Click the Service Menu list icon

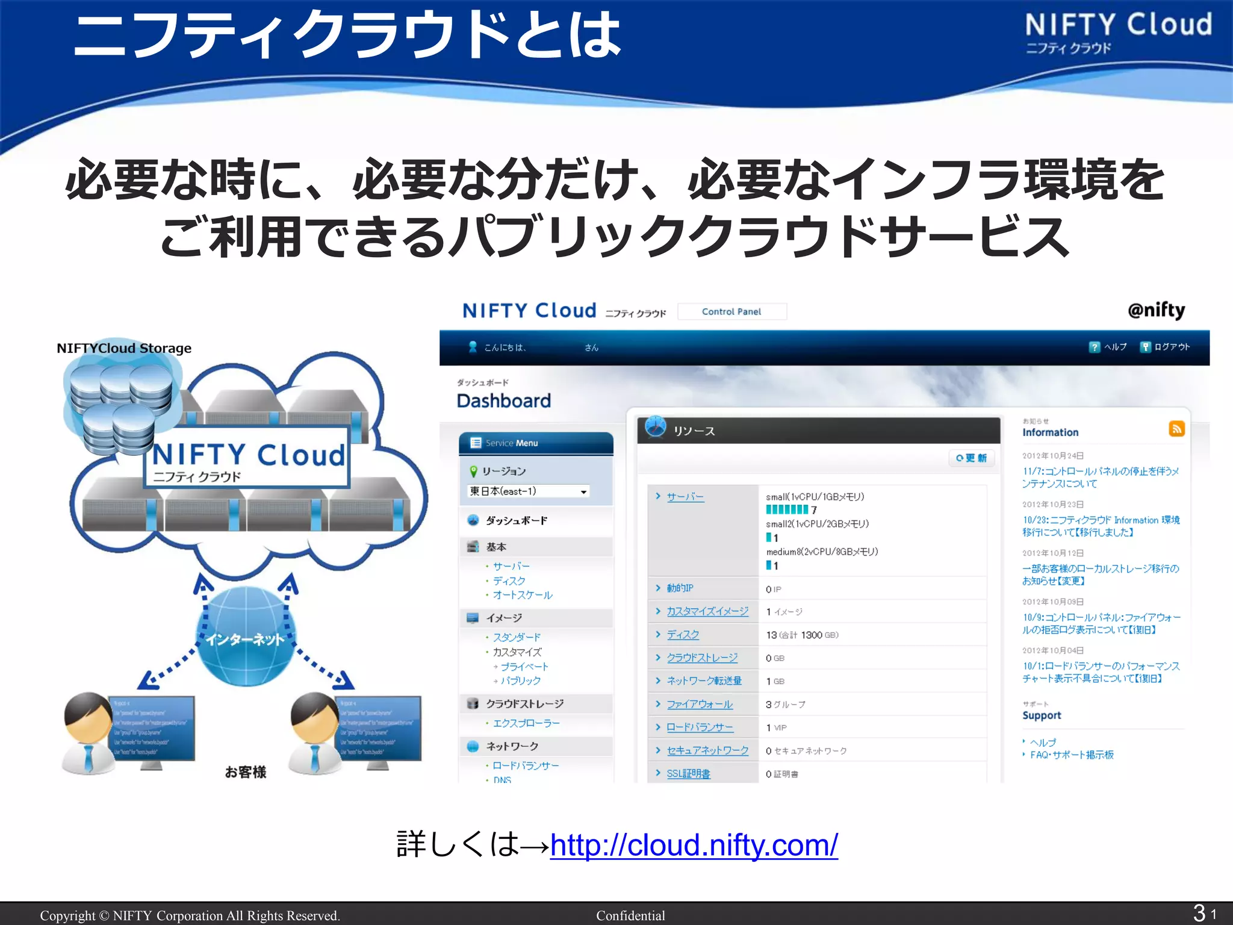click(x=476, y=443)
